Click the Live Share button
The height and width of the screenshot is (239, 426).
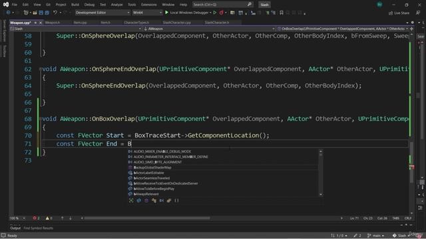tap(399, 13)
